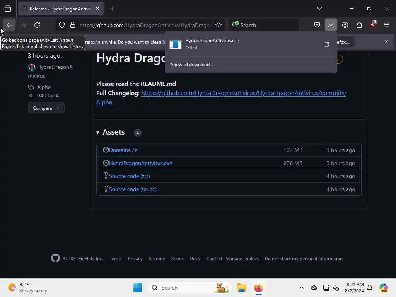The width and height of the screenshot is (396, 297).
Task: Show hidden system tray icons
Action: (301, 288)
